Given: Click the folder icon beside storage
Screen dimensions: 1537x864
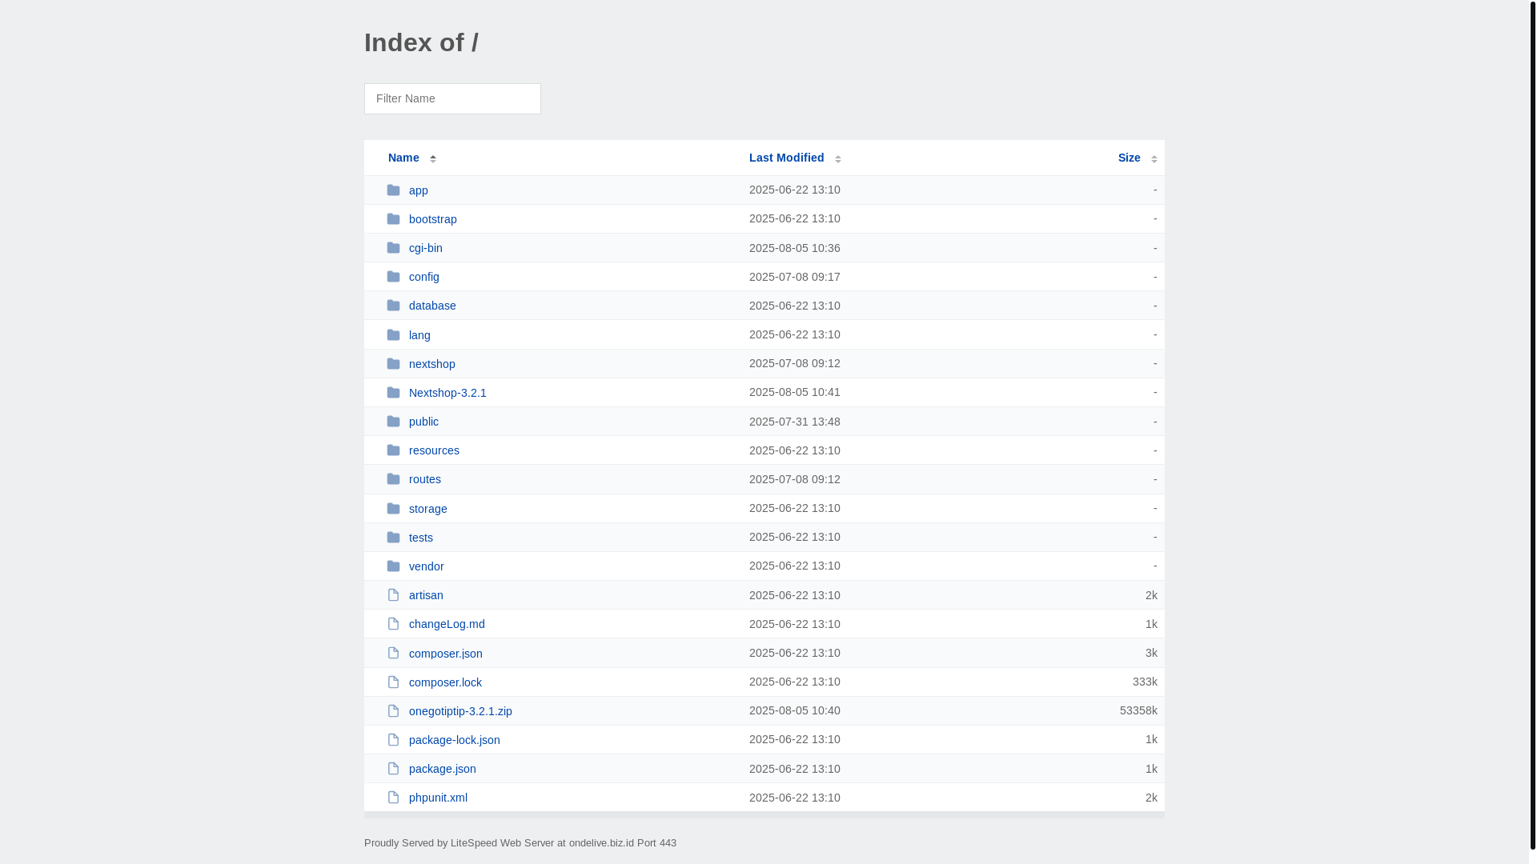Looking at the screenshot, I should (393, 509).
